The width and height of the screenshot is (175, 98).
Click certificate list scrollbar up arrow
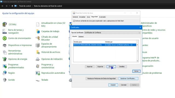coord(137,45)
